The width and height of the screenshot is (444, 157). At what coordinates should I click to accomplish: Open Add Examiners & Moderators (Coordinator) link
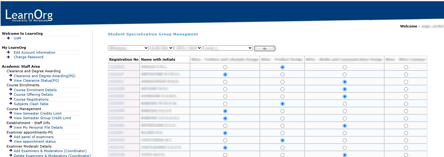tap(50, 151)
